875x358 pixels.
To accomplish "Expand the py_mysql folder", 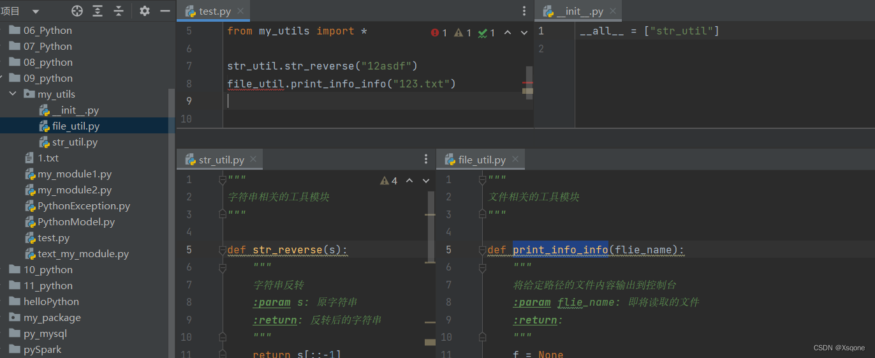I will (45, 333).
